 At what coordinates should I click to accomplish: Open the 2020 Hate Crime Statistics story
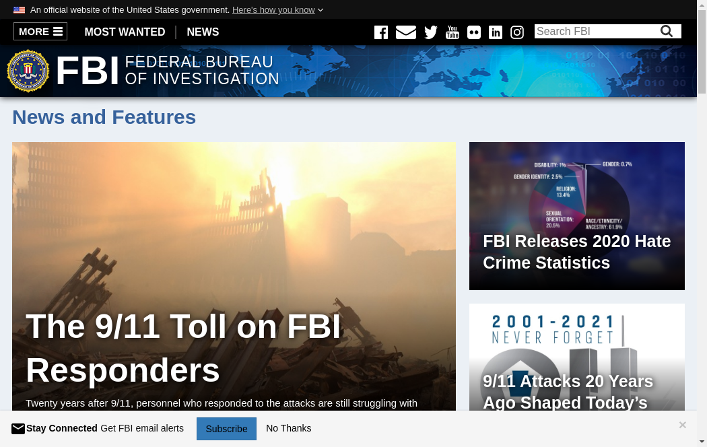576,252
